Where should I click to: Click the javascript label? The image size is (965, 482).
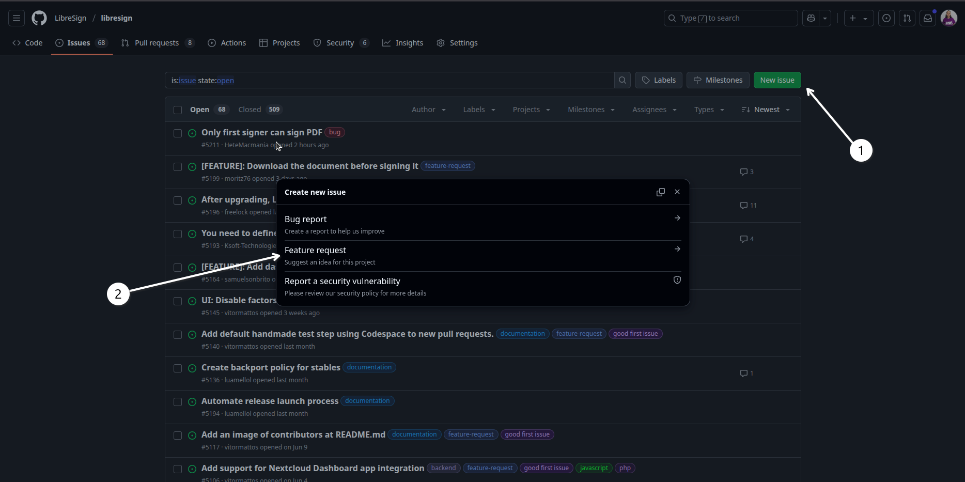point(594,468)
